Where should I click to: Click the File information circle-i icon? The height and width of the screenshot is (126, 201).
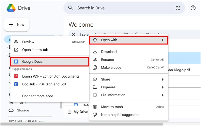95,95
